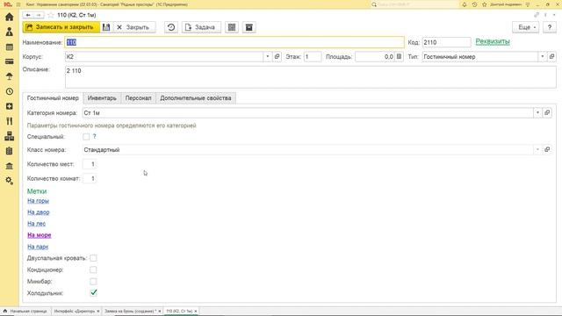Click into the Описание text area
The height and width of the screenshot is (316, 562).
[310, 76]
